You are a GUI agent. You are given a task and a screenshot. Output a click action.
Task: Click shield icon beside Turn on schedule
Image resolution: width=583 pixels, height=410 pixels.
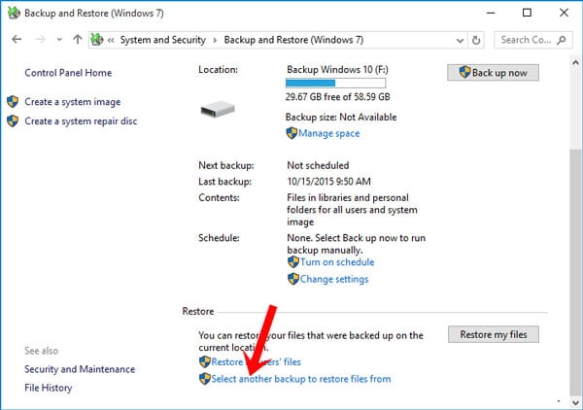tap(293, 261)
